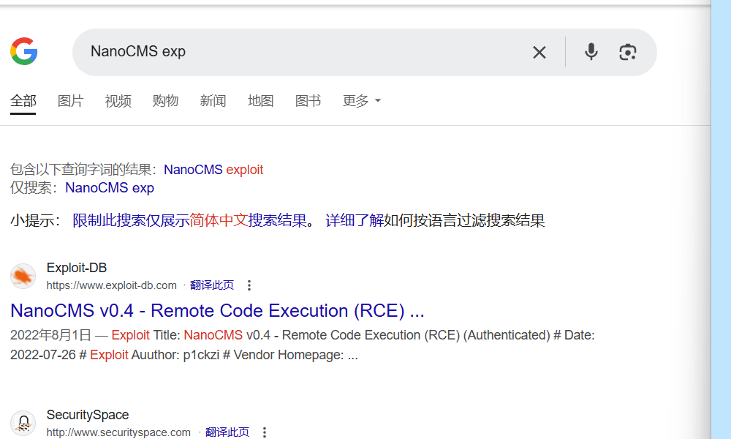Open Google Lens image search icon
Viewport: 731px width, 439px height.
(627, 52)
